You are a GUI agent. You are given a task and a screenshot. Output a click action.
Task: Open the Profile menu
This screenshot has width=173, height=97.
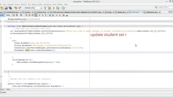[40, 4]
